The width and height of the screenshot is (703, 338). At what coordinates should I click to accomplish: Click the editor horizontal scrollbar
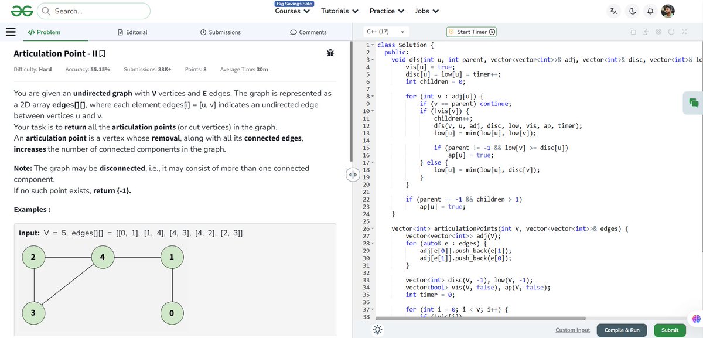pyautogui.click(x=480, y=318)
